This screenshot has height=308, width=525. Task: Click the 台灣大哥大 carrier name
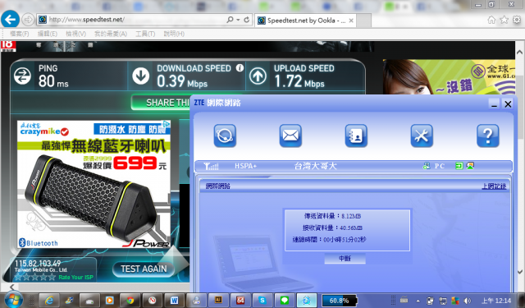[315, 166]
